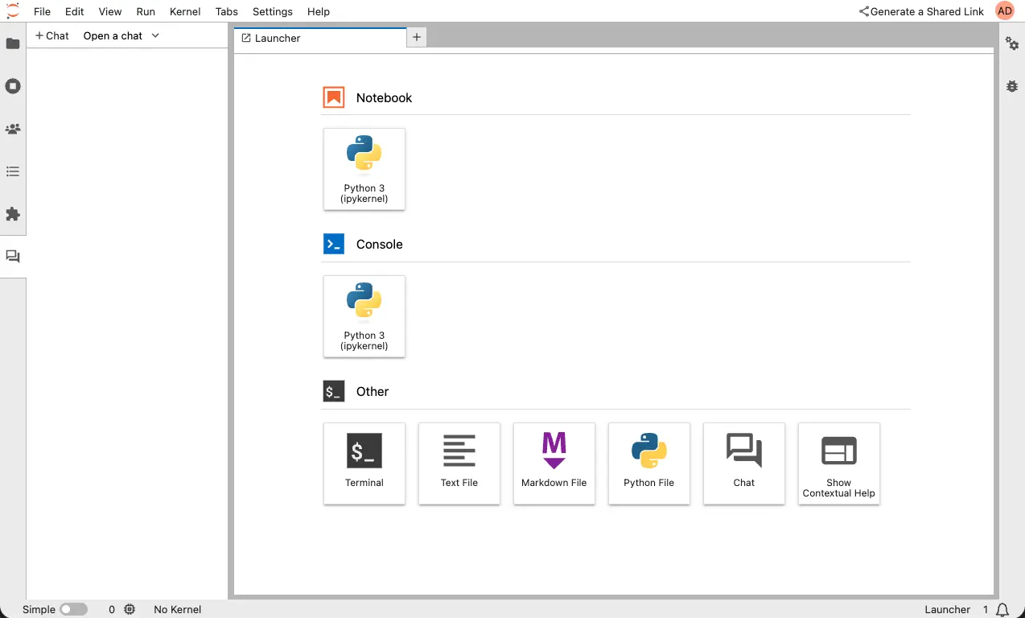Create a new Markdown File
The image size is (1025, 618).
[554, 463]
